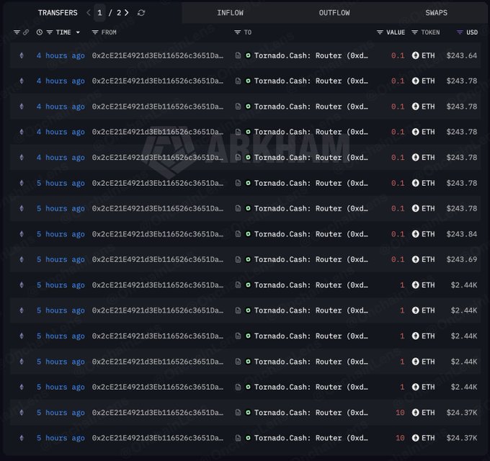Screen dimensions: 490x461
Task: Select value 0.1 in $243.84 row
Action: coord(398,234)
